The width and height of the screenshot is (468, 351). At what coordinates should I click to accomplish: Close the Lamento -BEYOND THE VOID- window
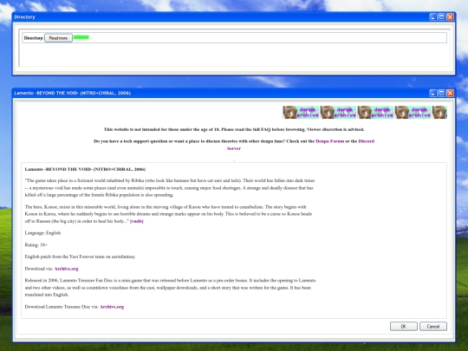point(450,93)
